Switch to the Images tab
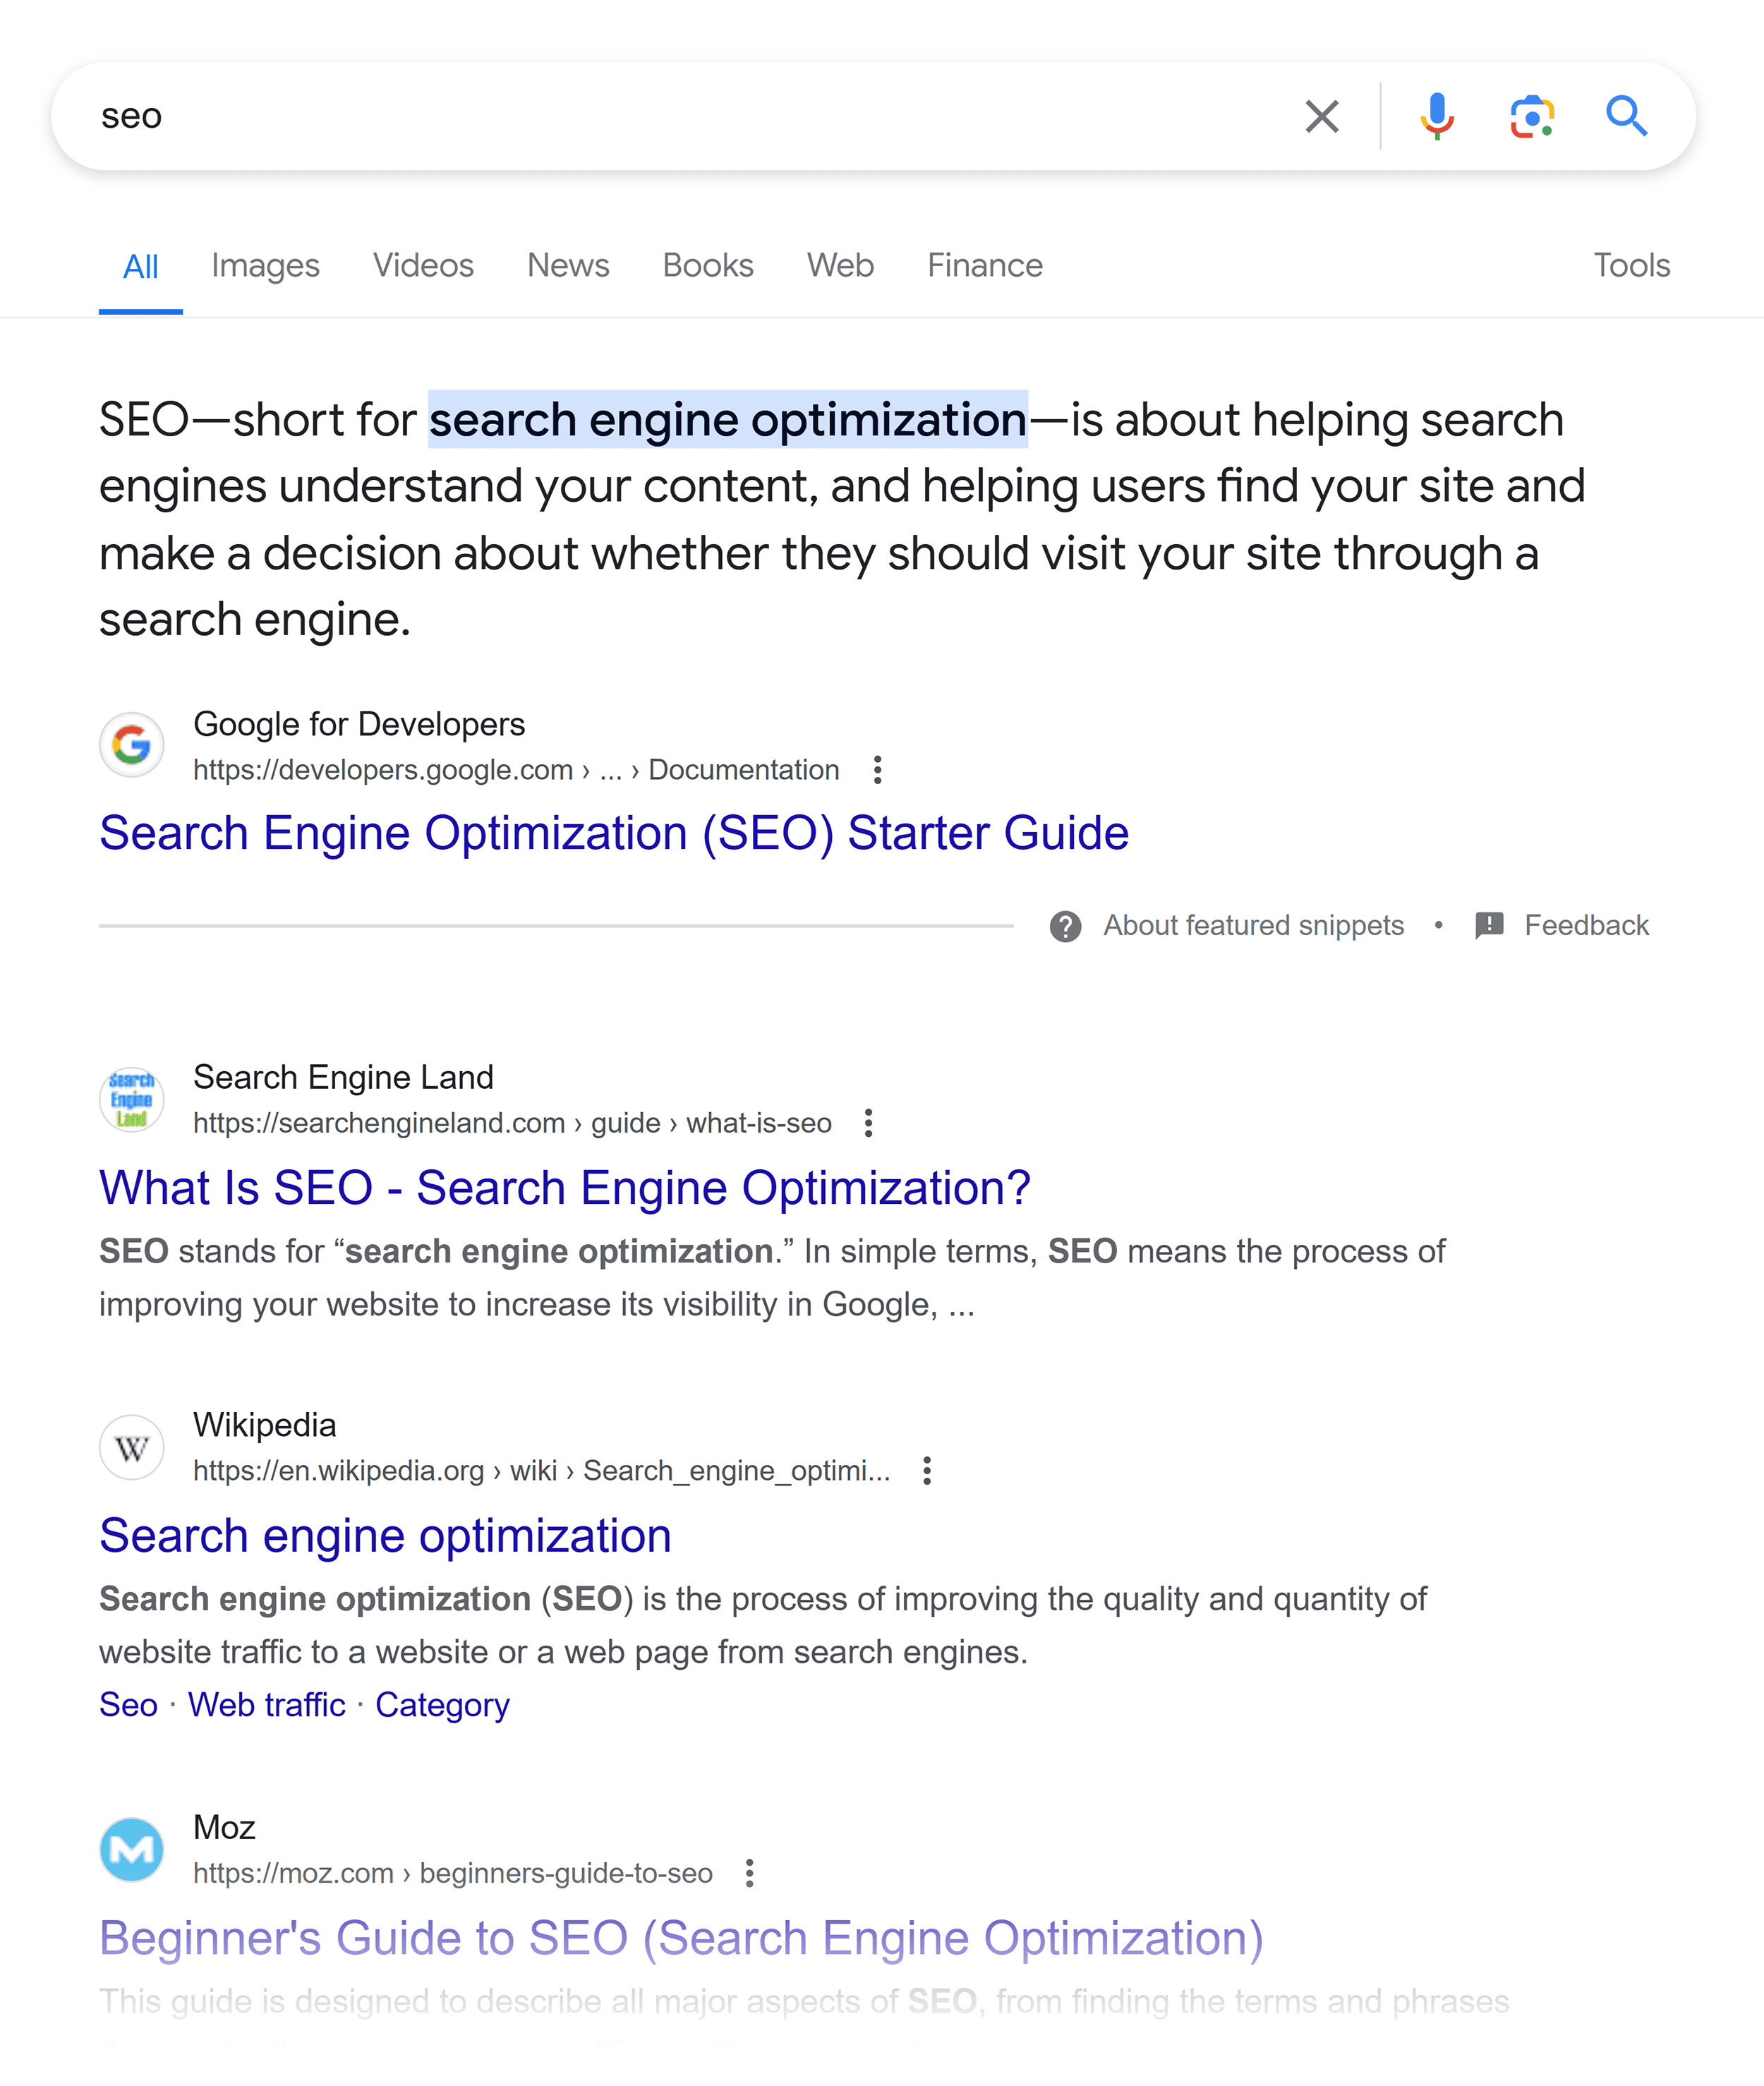The image size is (1764, 2086). [265, 265]
